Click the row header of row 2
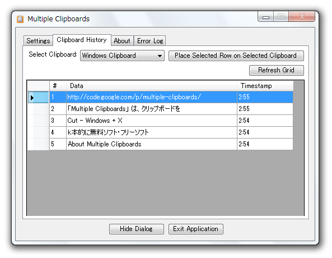The image size is (332, 258). (x=38, y=109)
